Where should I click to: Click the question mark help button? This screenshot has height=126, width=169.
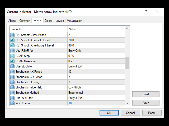pyautogui.click(x=146, y=12)
